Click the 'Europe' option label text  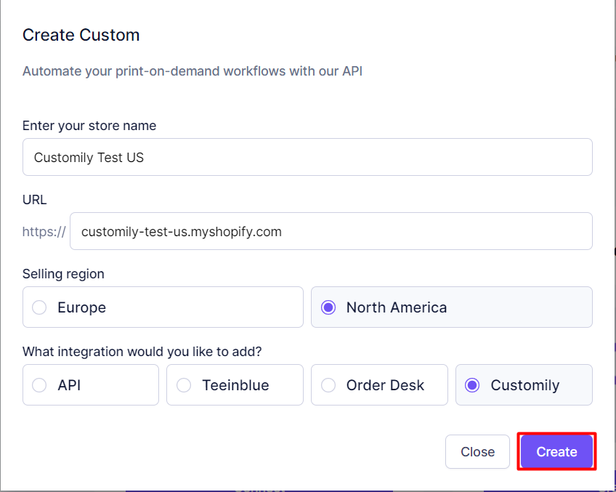(81, 307)
